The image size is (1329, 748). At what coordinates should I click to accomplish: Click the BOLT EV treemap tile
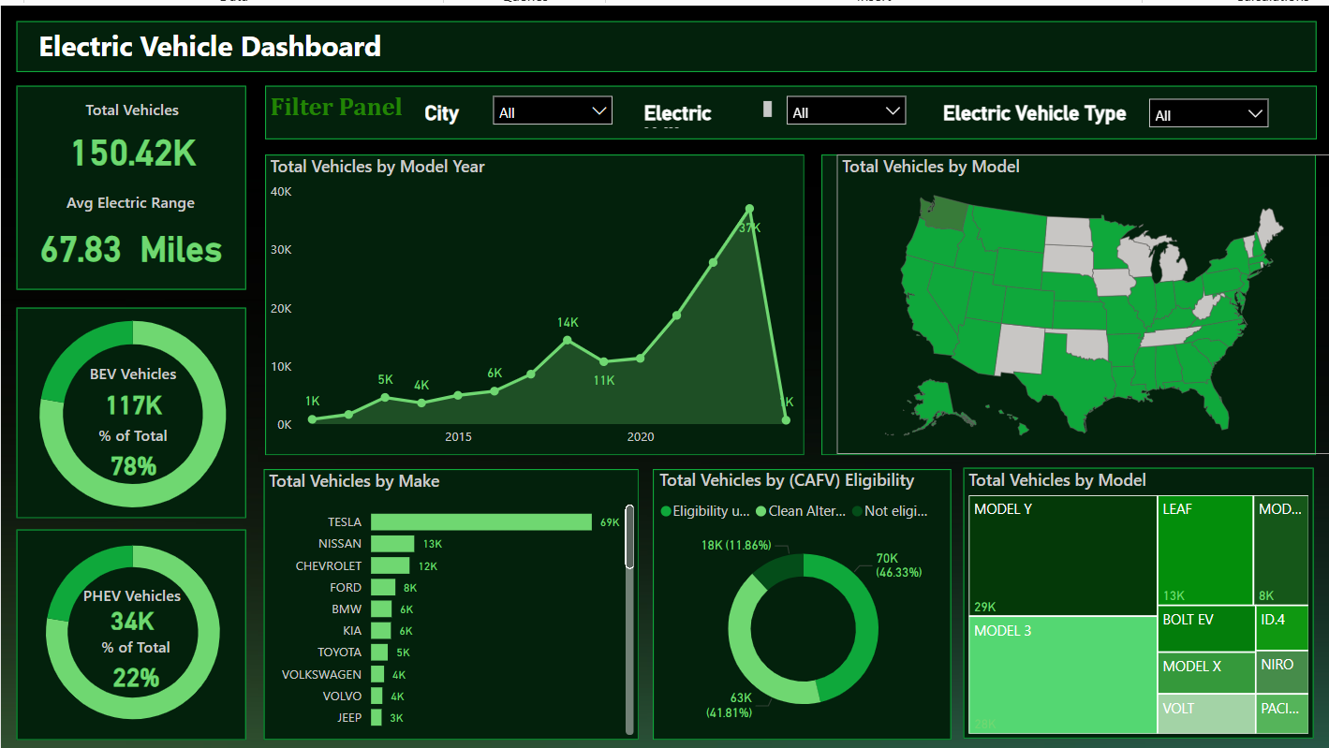(x=1204, y=628)
